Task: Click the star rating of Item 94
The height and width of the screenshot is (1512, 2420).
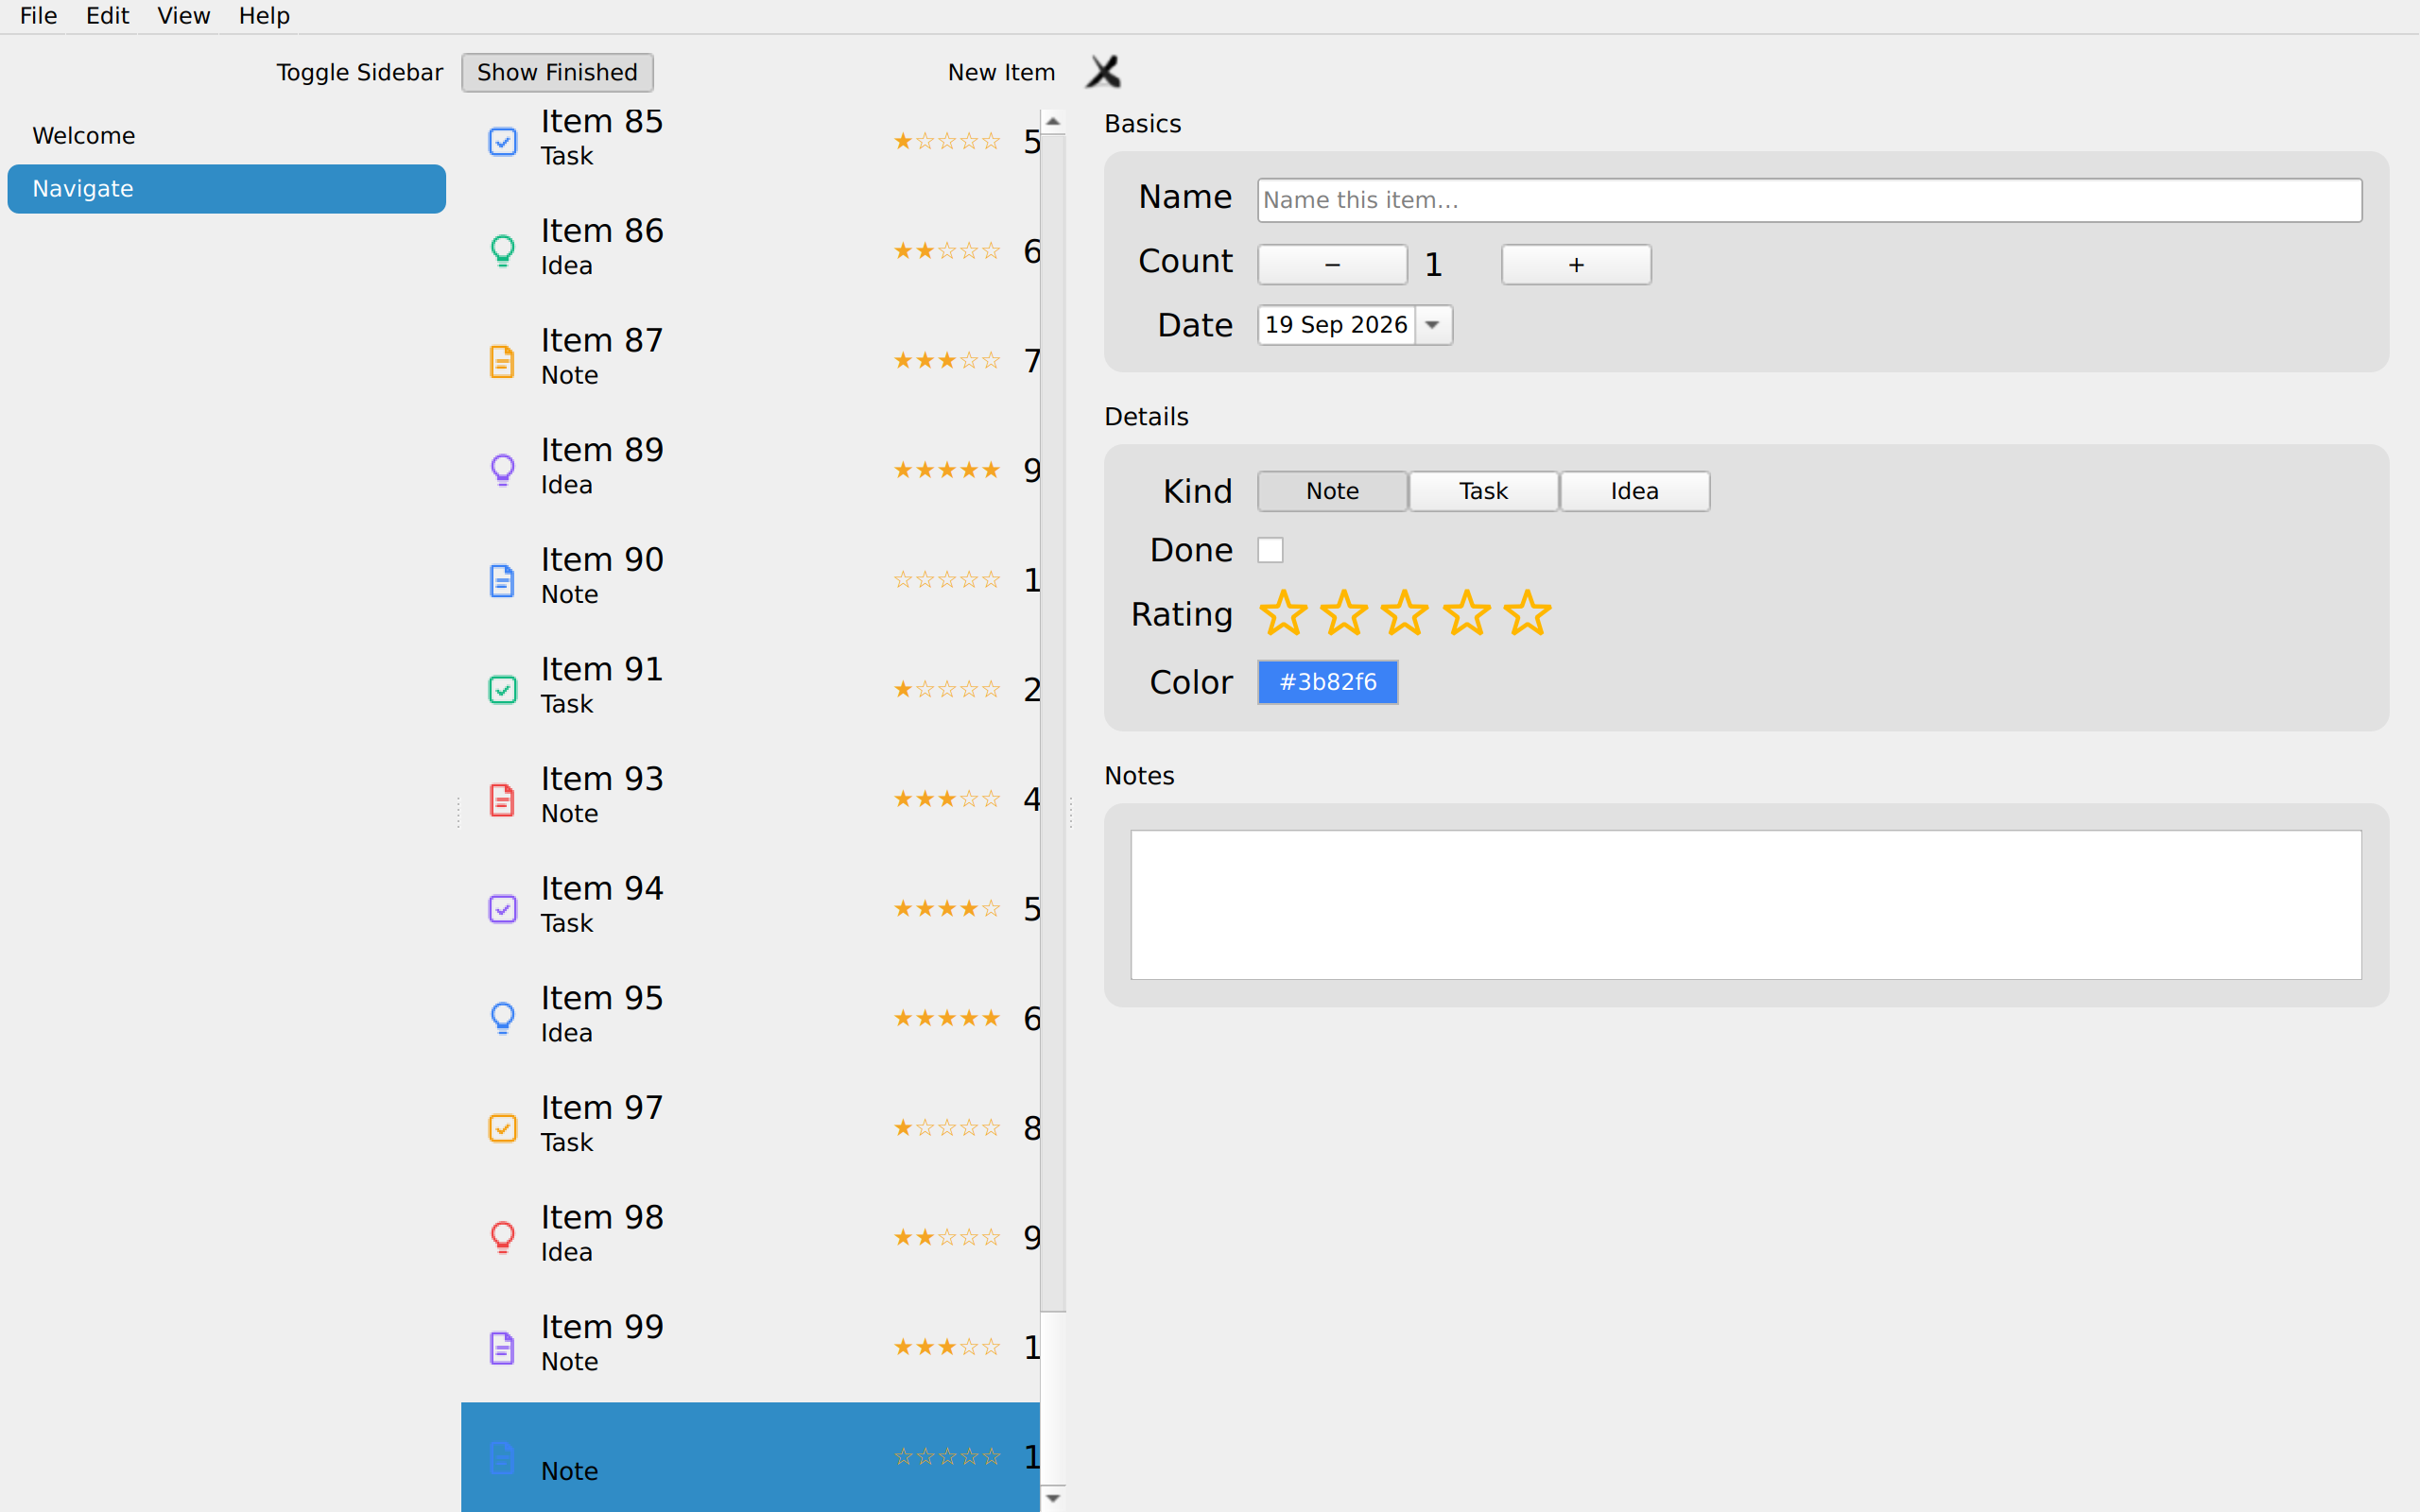Action: [947, 908]
